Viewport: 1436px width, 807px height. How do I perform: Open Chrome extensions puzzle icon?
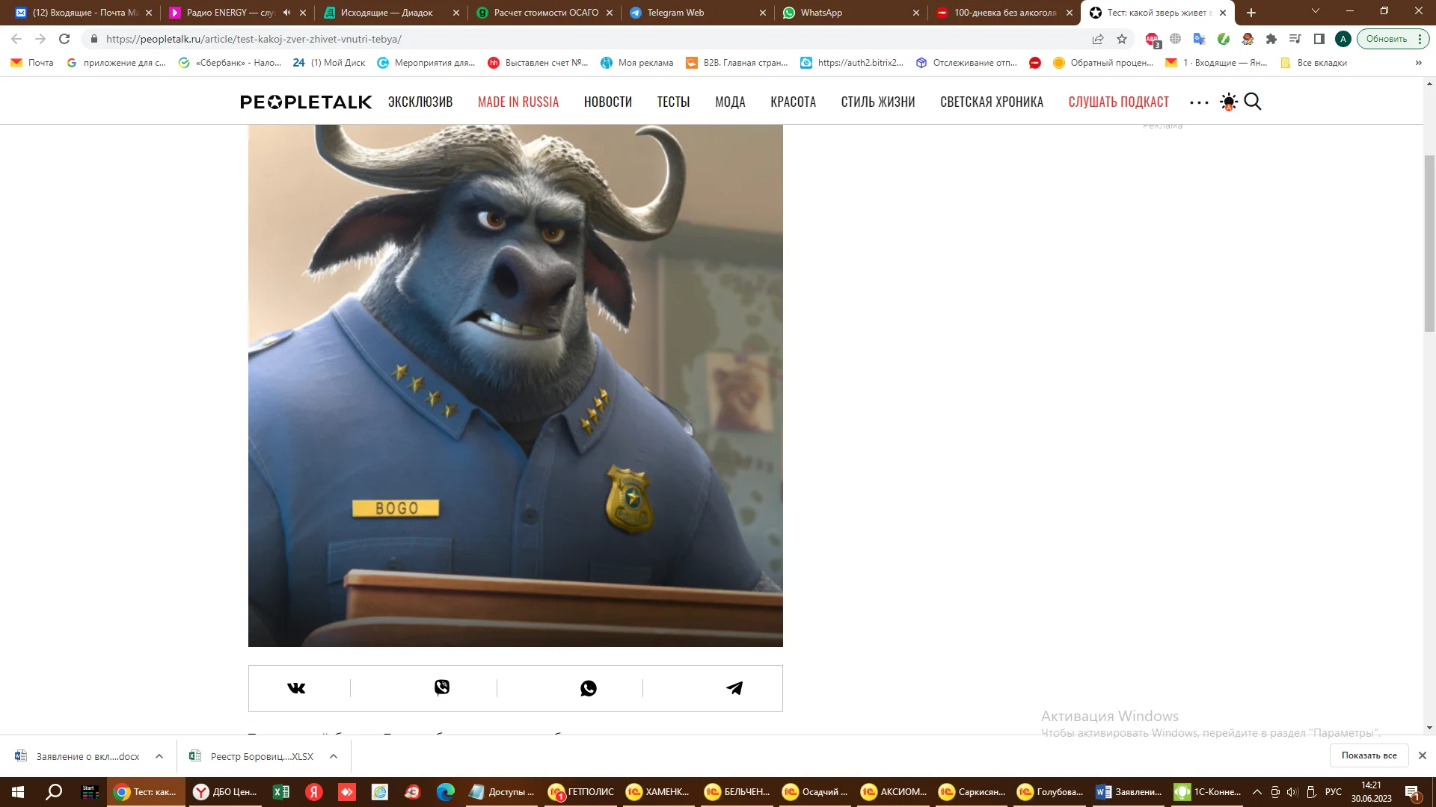coord(1271,39)
